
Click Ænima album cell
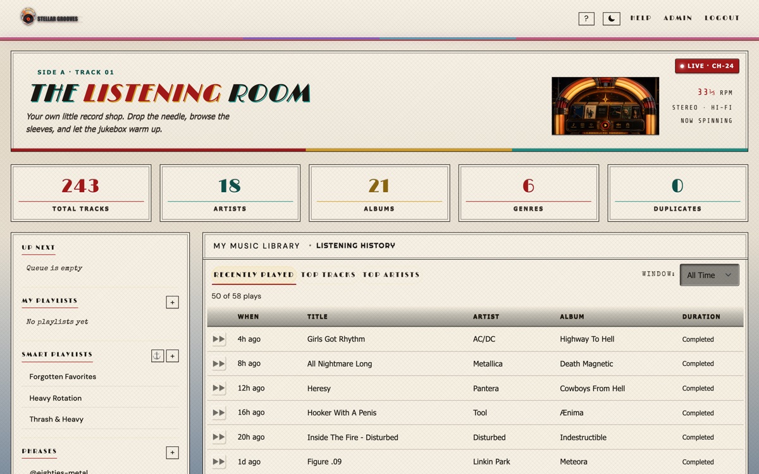(572, 413)
